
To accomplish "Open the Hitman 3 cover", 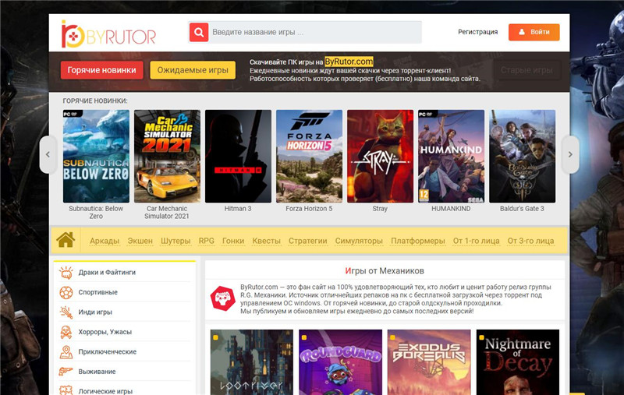I will pos(238,156).
